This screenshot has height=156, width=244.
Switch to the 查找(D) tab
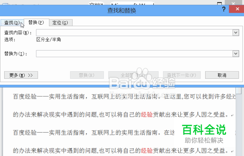click(12, 23)
